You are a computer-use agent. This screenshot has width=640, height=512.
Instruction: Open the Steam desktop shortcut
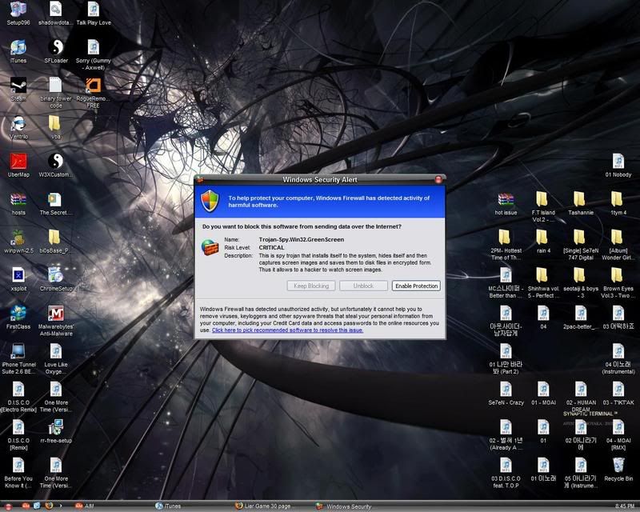(18, 86)
